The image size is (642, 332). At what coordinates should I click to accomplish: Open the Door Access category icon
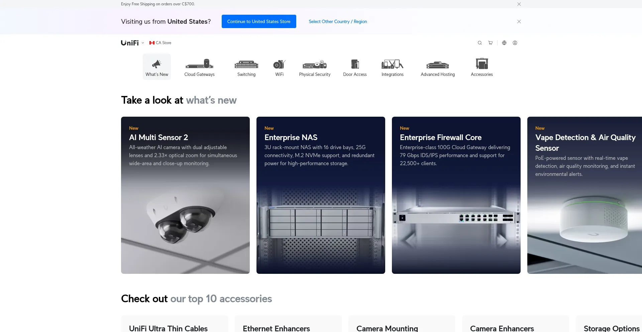coord(355,64)
